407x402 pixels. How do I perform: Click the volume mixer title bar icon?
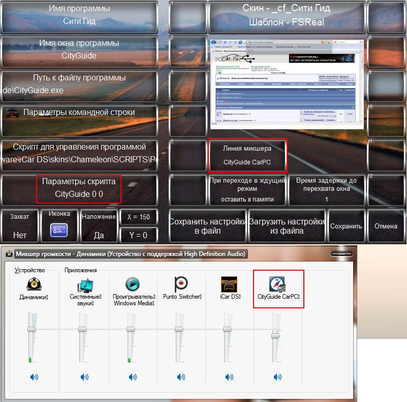pos(9,253)
